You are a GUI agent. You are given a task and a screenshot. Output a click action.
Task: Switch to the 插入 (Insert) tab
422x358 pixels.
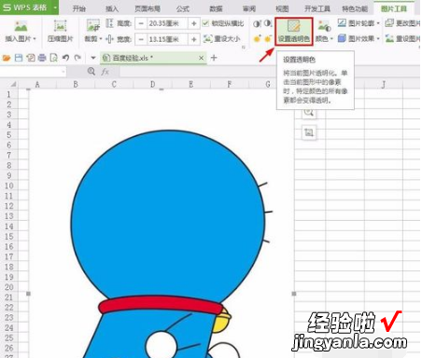(112, 8)
